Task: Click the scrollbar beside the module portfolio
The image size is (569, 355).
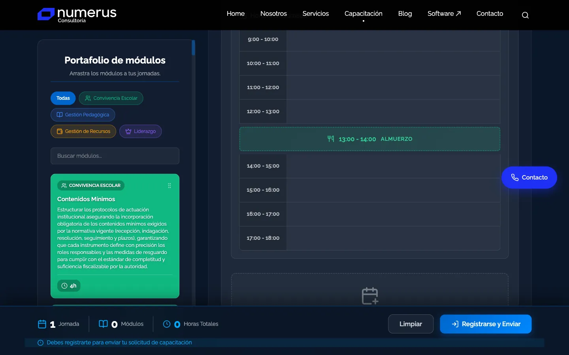Action: tap(193, 47)
